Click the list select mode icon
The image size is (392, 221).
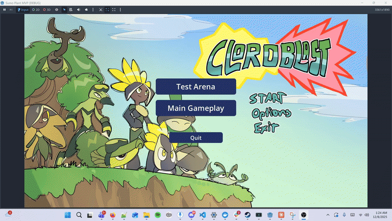point(71,9)
